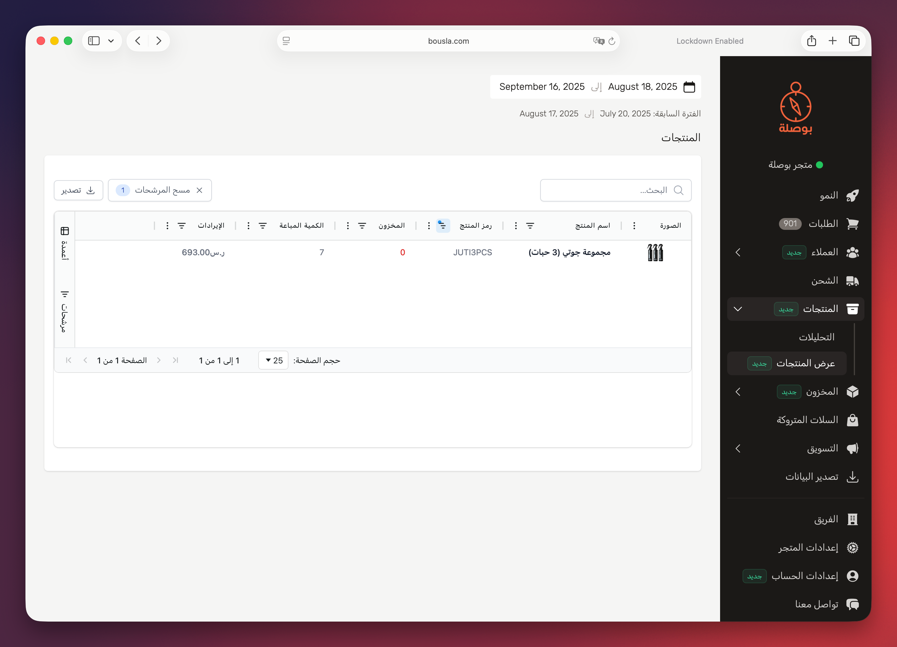Collapse the products section chevron
This screenshot has height=647, width=897.
[x=738, y=309]
